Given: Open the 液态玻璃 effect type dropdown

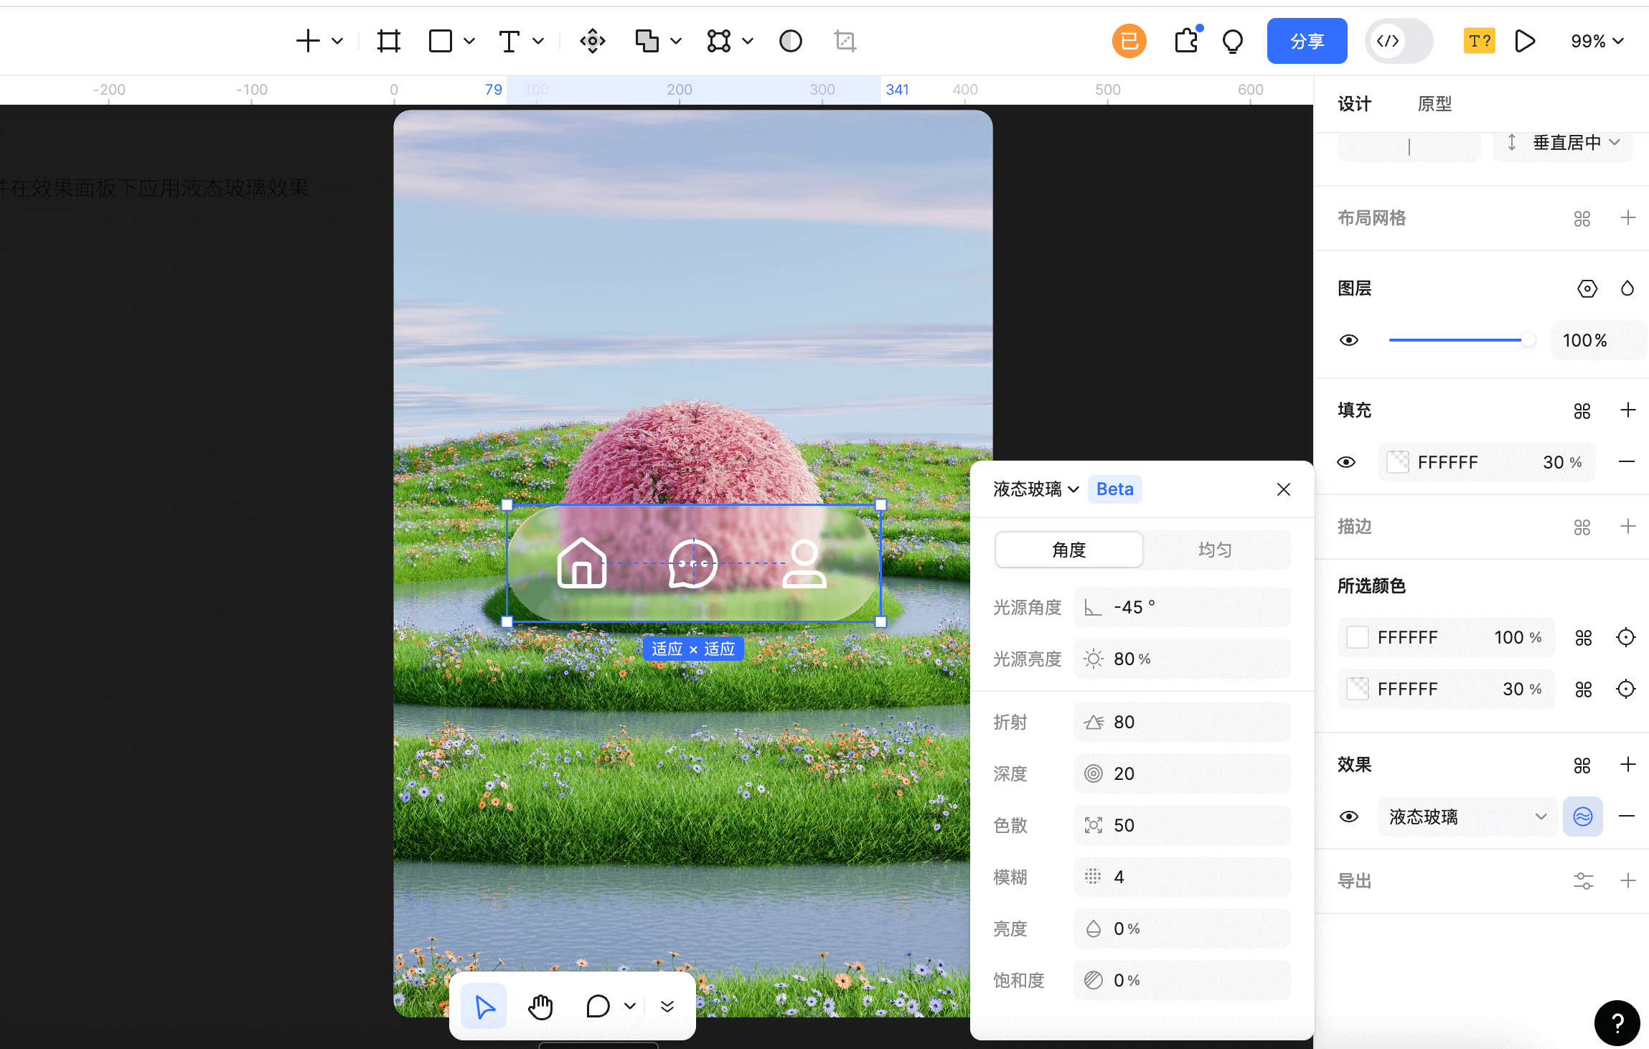Looking at the screenshot, I should pos(1467,817).
